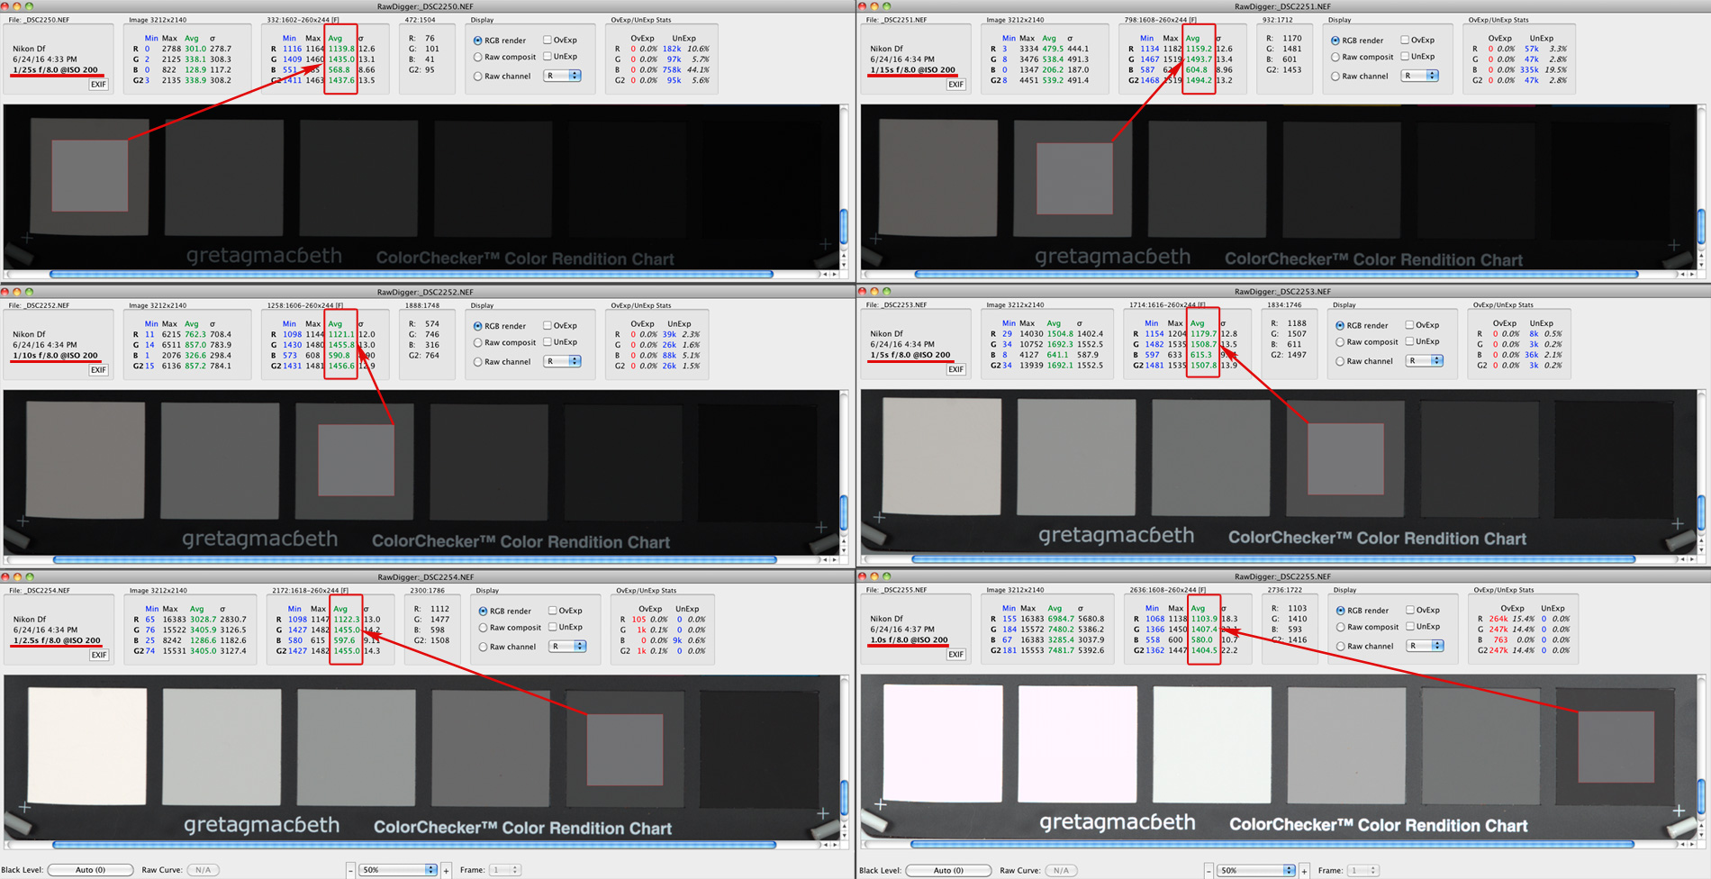Click horizontal scrollbar in _DSC2250.NEF window
This screenshot has height=879, width=1711.
[411, 274]
